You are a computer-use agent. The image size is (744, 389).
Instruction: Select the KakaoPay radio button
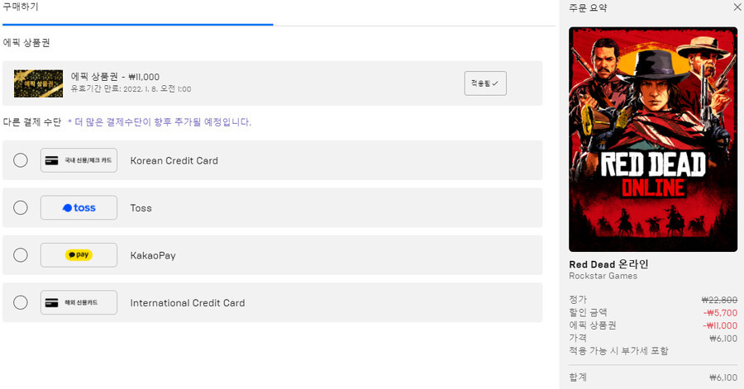tap(21, 255)
